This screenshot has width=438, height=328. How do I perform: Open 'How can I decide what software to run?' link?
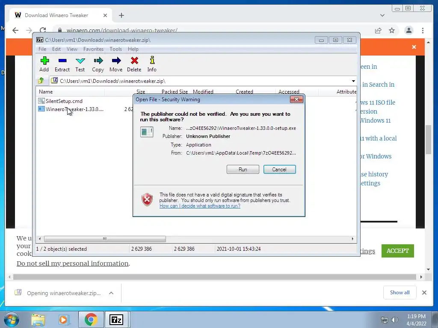(x=200, y=206)
